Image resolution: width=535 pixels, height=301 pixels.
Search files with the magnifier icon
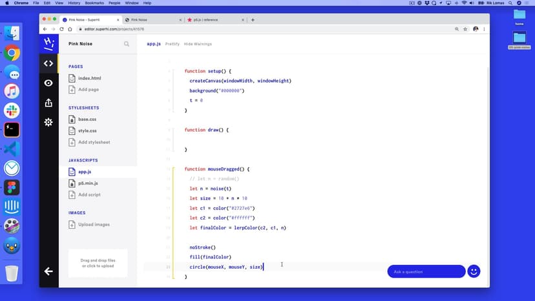127,44
